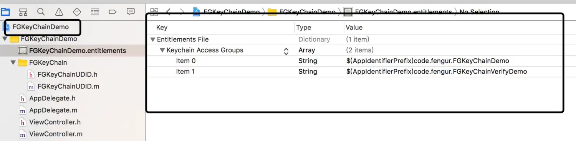Open the Debug navigator icon

pos(95,12)
